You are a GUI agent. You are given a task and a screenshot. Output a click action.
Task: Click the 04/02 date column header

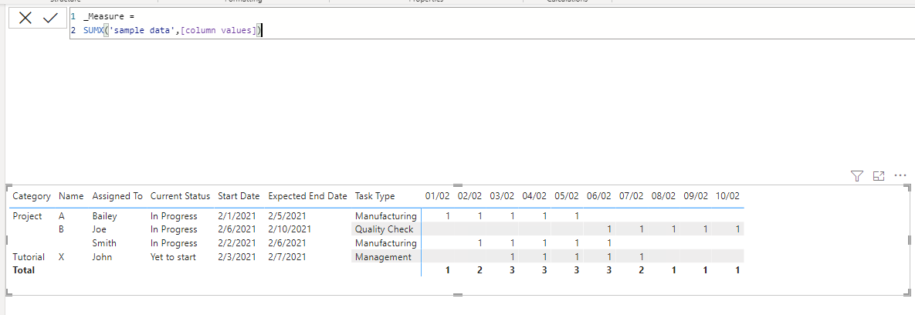(534, 196)
